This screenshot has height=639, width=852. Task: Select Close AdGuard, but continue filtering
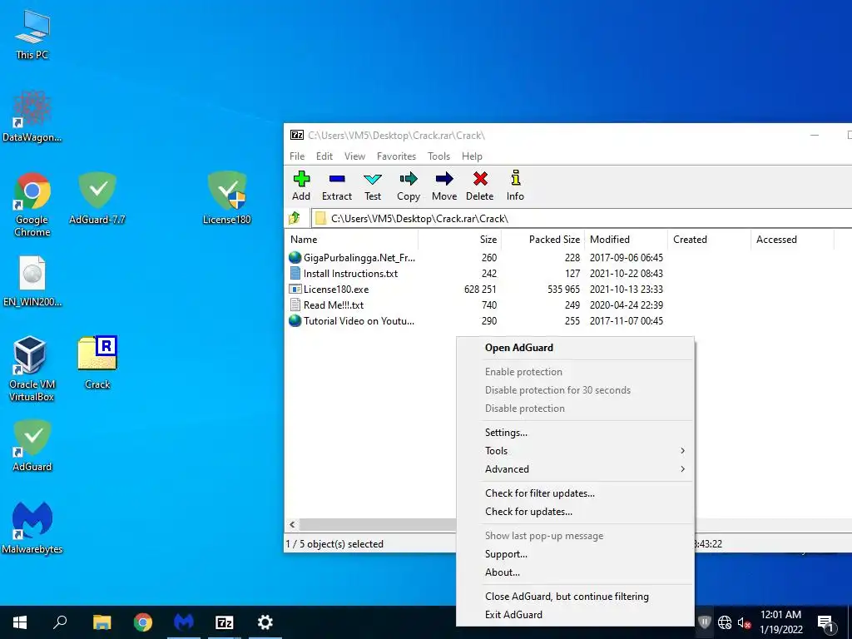coord(576,596)
